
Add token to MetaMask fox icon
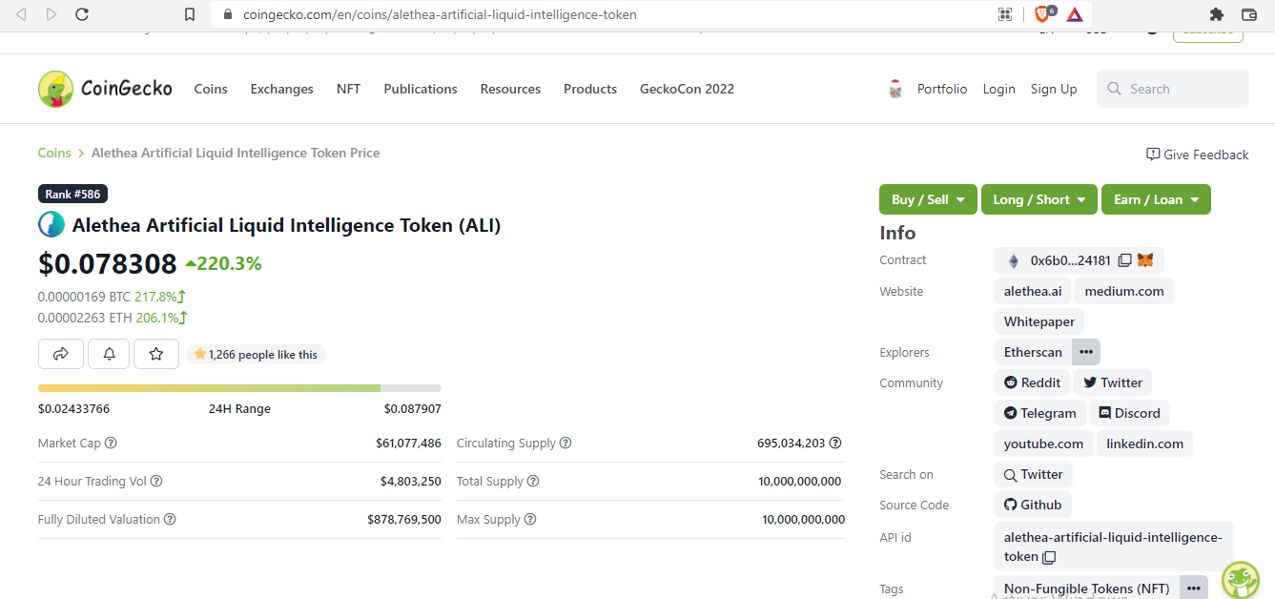pos(1145,260)
